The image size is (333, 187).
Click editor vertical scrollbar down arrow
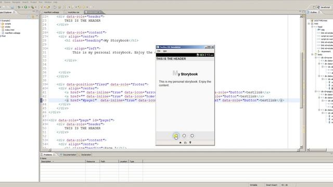pyautogui.click(x=301, y=147)
